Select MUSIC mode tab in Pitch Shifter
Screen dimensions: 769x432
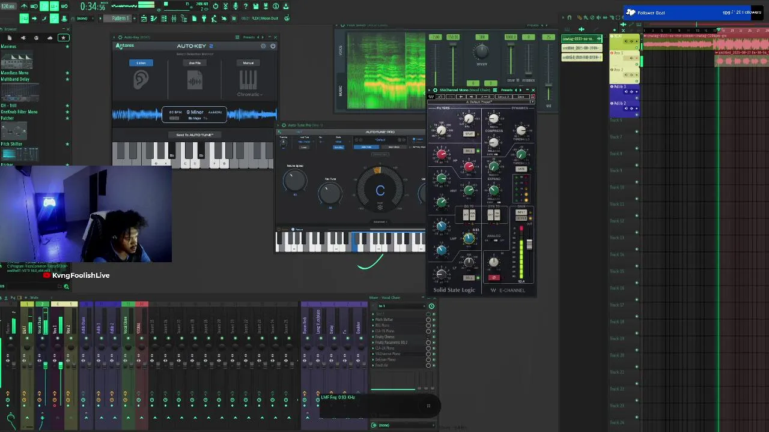click(x=341, y=90)
